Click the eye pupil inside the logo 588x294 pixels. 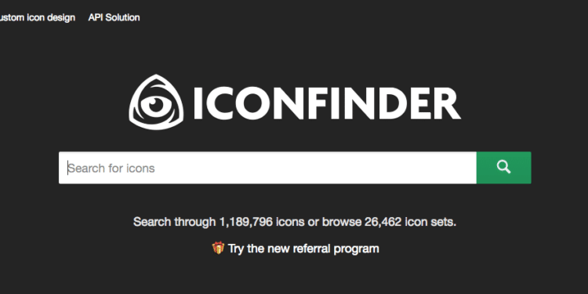(x=155, y=103)
